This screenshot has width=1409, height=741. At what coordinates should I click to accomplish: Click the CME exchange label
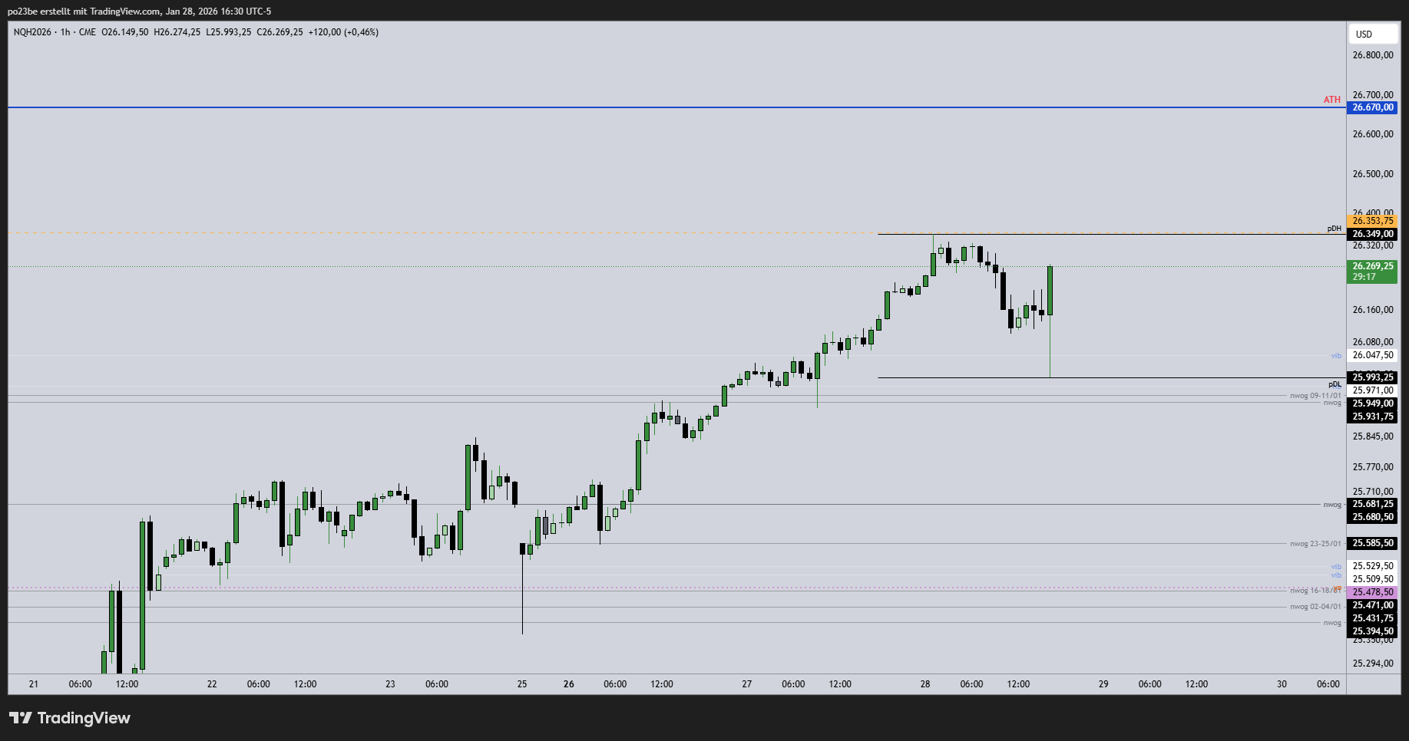87,32
